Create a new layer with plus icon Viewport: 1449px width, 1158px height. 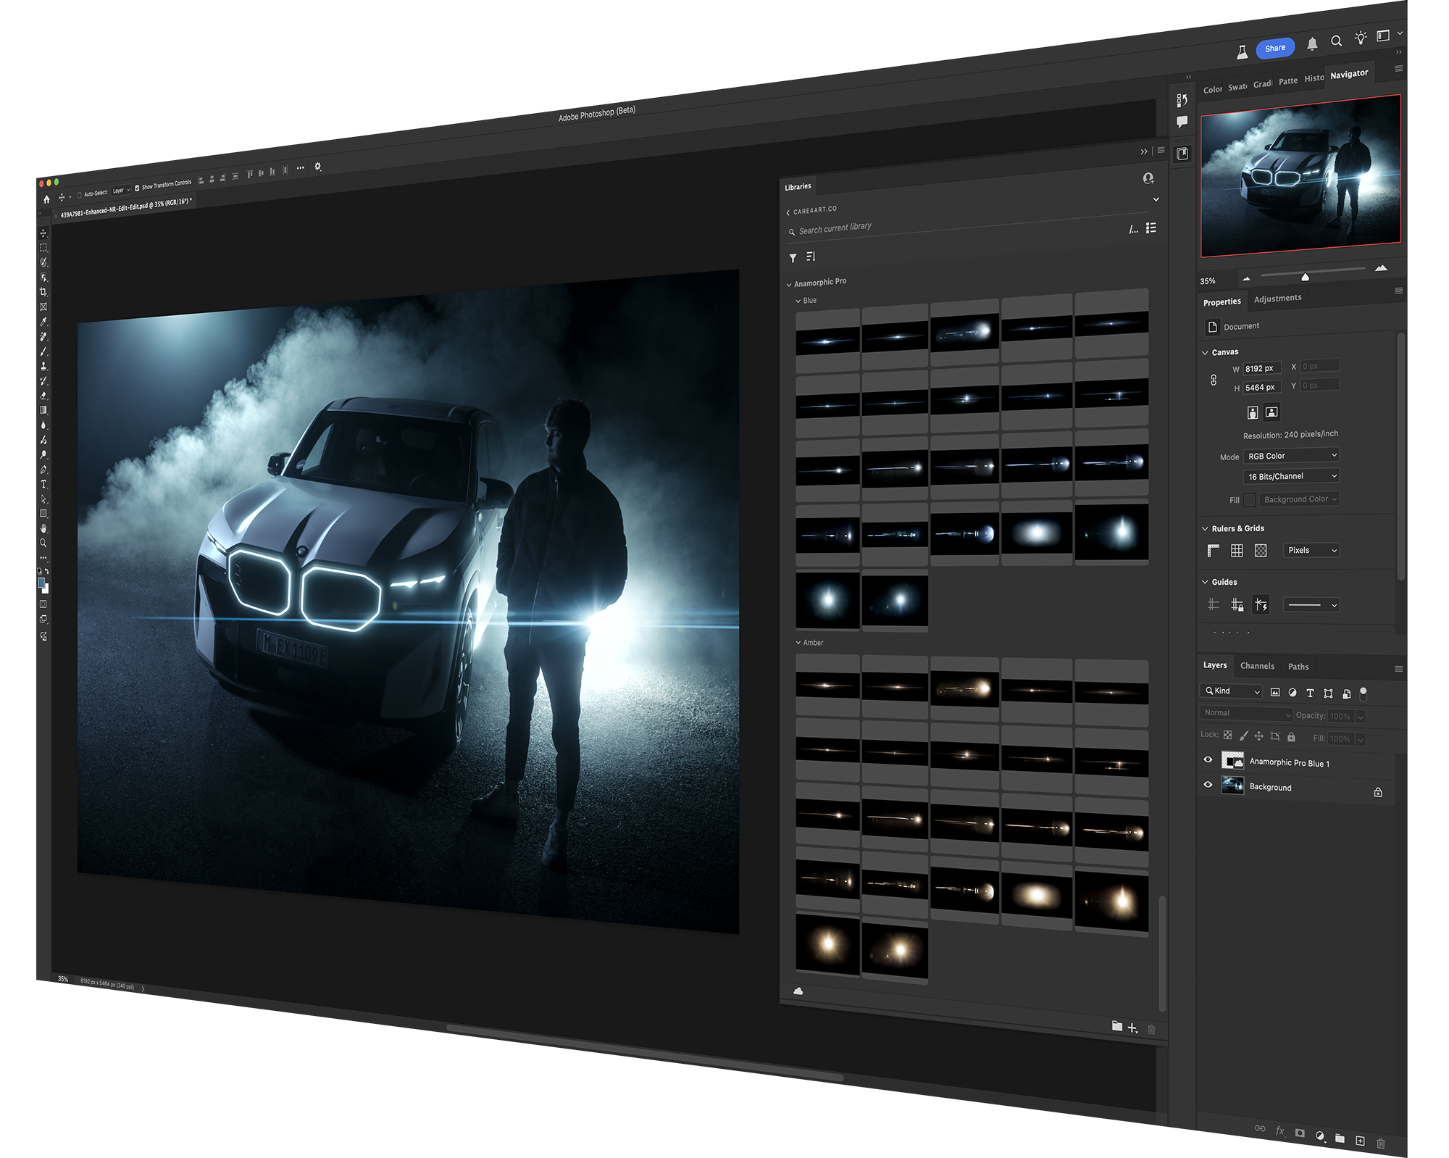tap(1360, 1141)
